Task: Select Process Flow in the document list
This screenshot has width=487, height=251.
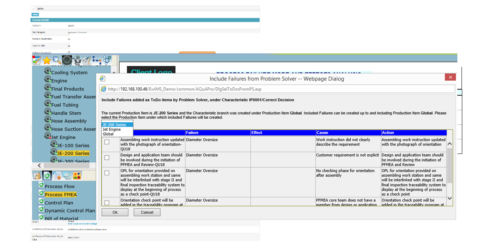Action: coord(60,187)
